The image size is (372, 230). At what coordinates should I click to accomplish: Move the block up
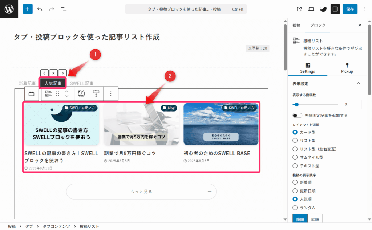tap(67, 91)
